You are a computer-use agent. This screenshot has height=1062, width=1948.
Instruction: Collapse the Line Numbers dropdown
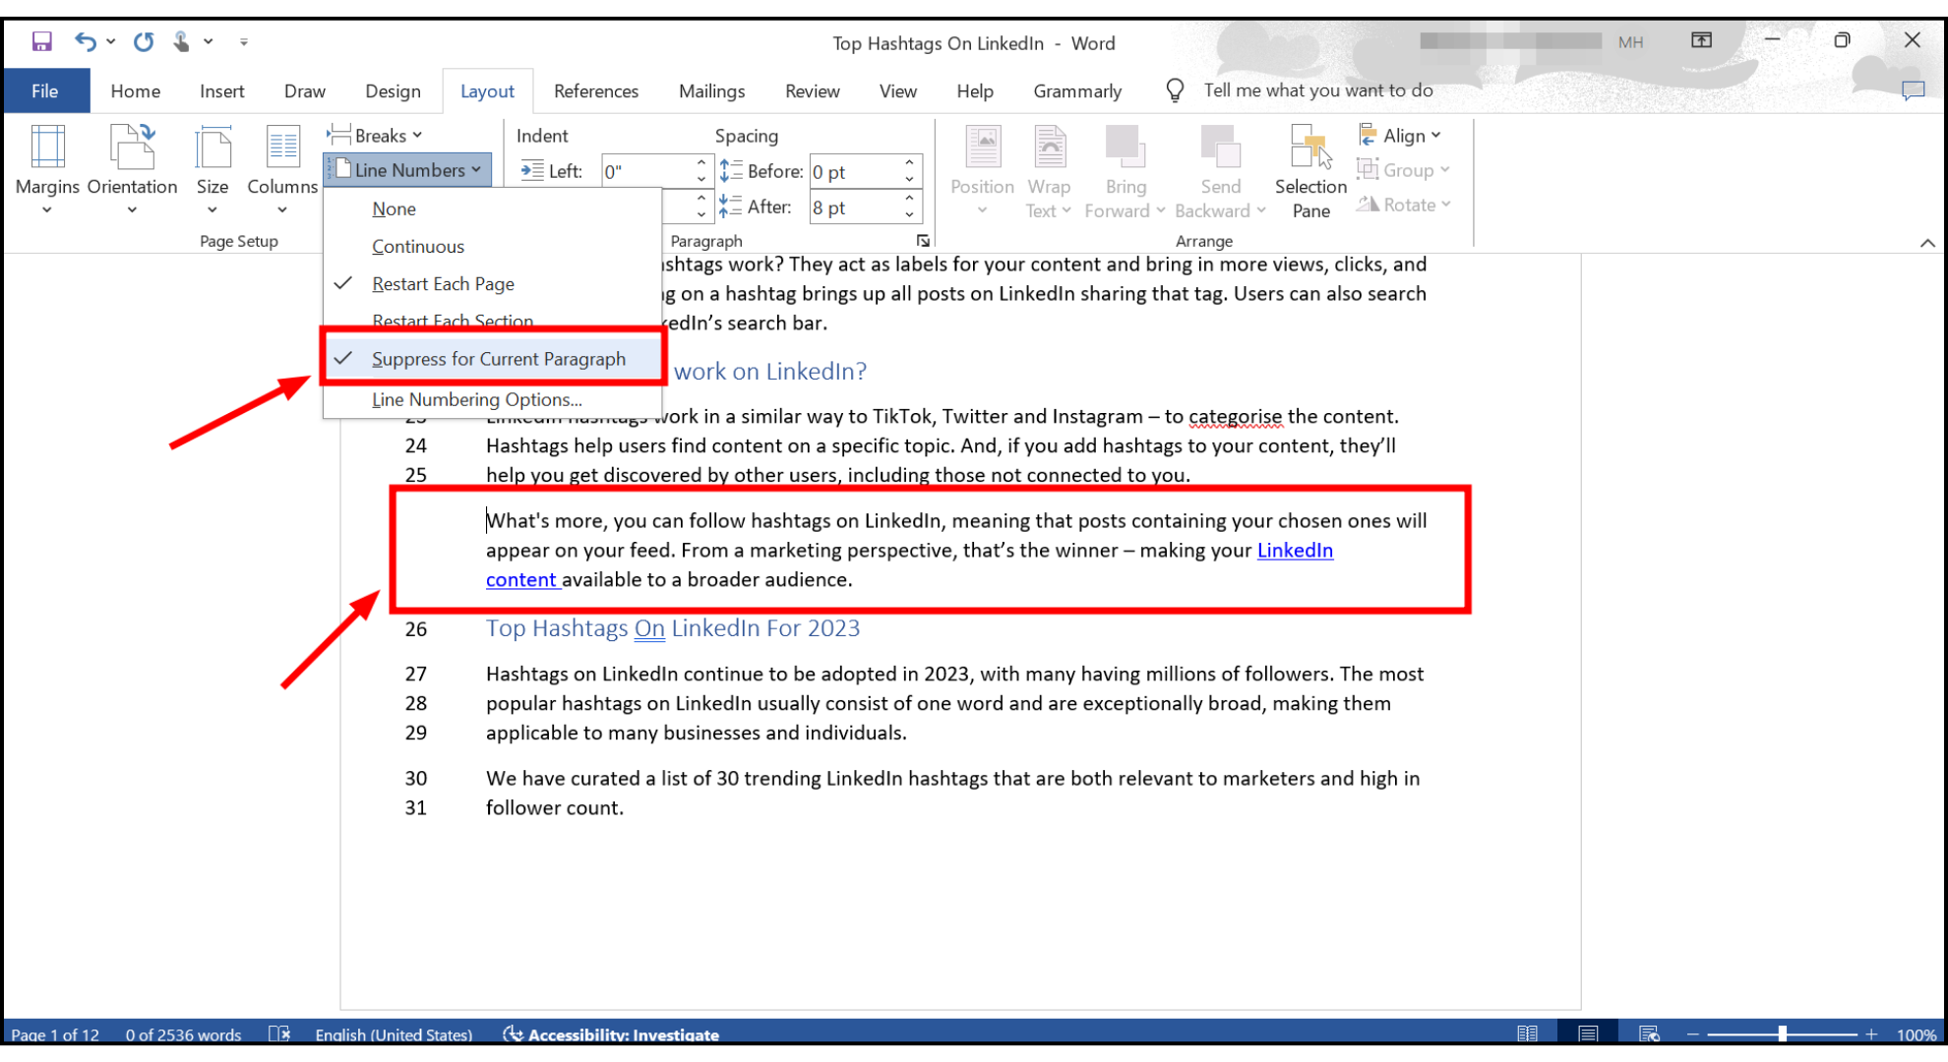coord(408,170)
